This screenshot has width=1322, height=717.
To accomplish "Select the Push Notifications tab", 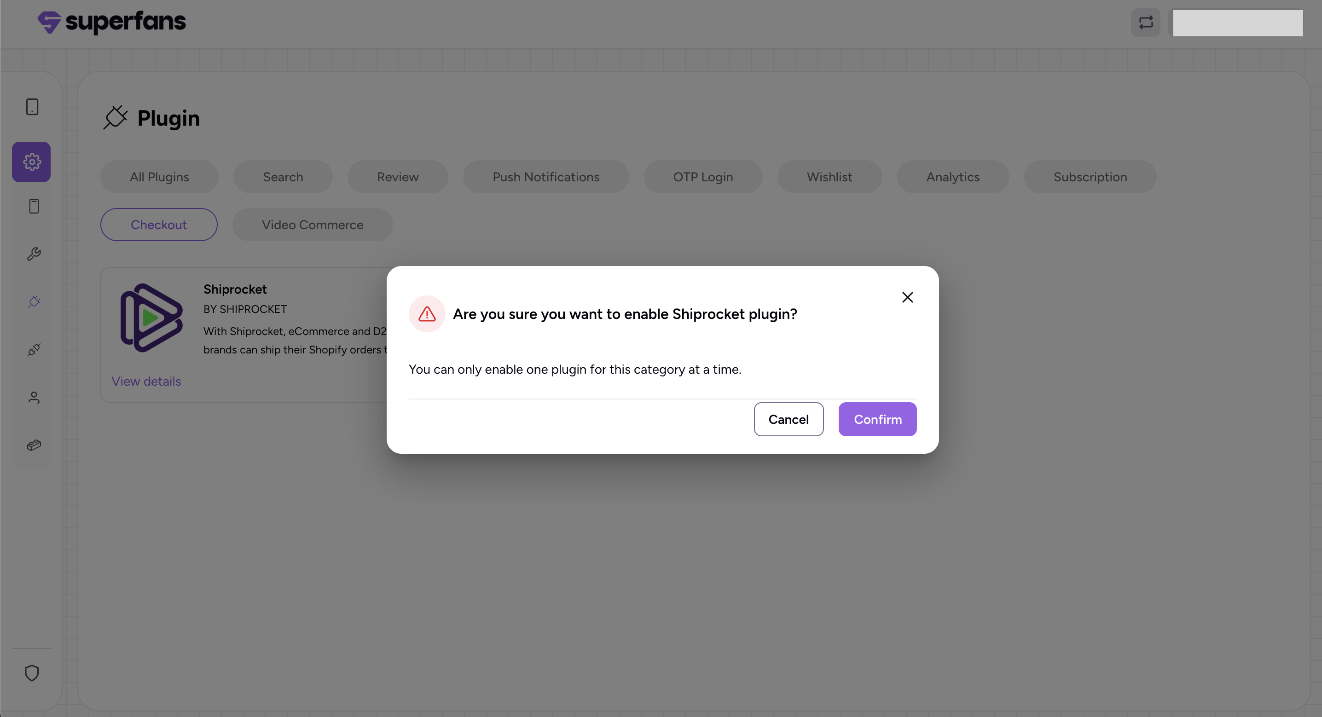I will tap(545, 177).
